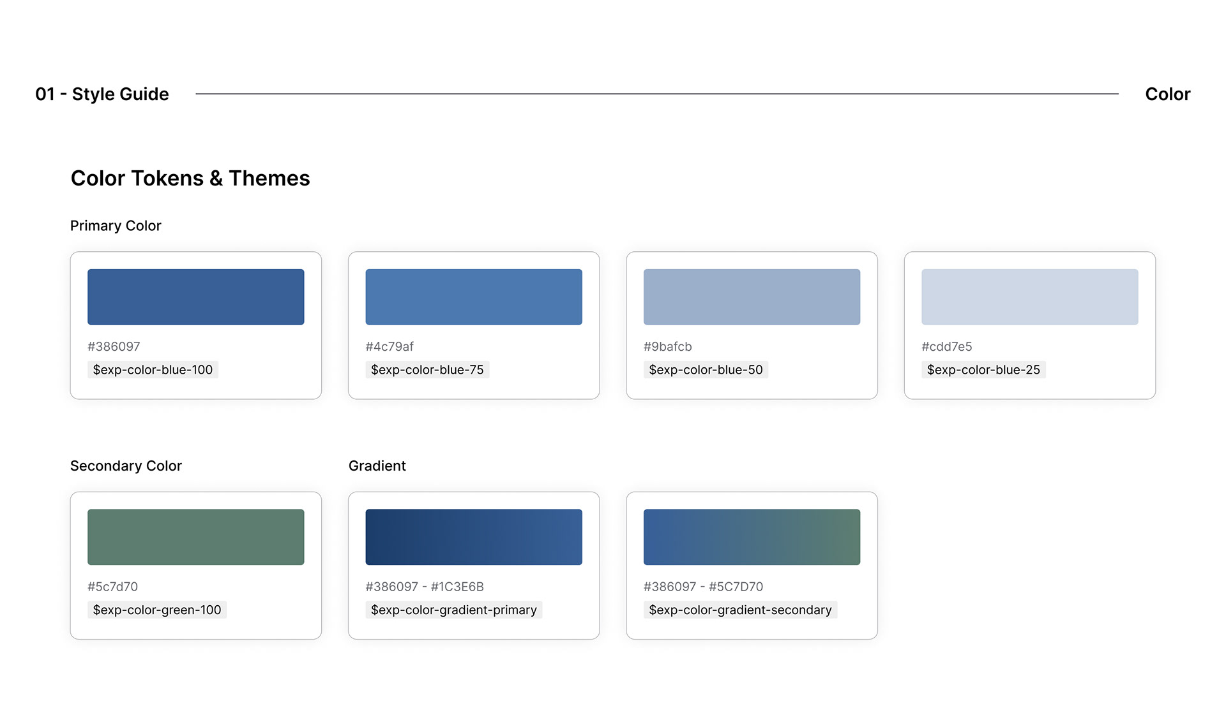
Task: Click the #386097 dark blue swatch
Action: click(x=195, y=297)
